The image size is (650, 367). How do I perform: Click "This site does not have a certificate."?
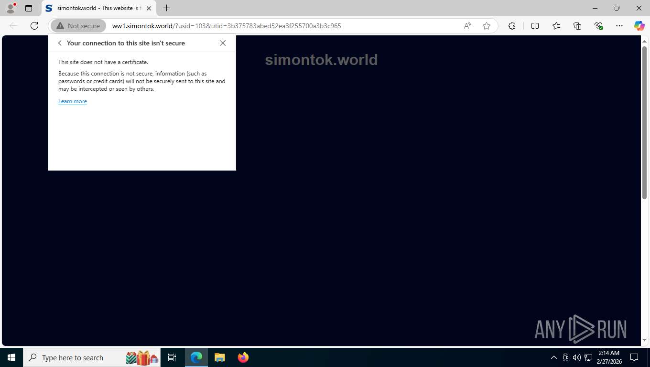click(103, 62)
